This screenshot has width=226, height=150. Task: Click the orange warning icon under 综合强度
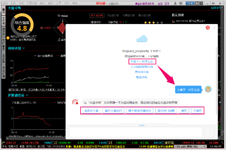coord(8,38)
